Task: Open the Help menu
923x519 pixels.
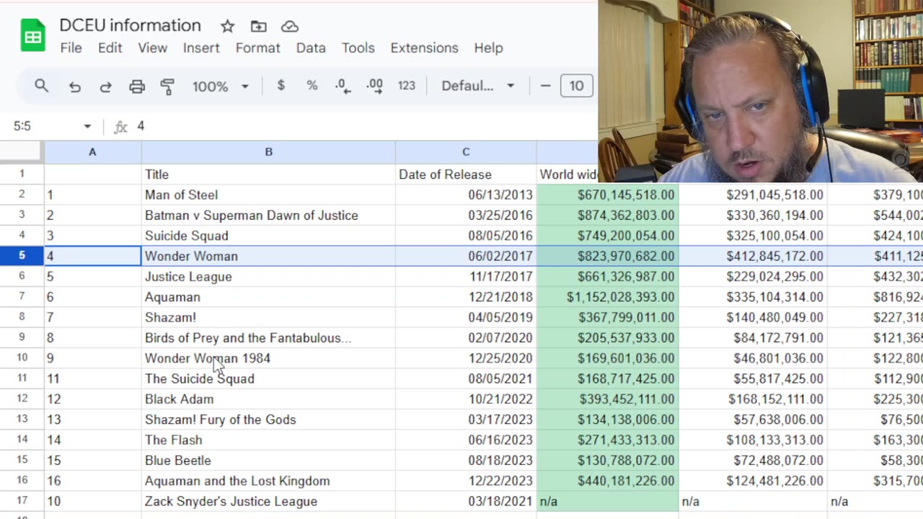Action: click(488, 48)
